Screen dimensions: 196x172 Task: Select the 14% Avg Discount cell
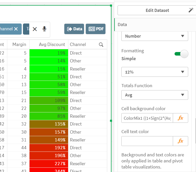49,61
